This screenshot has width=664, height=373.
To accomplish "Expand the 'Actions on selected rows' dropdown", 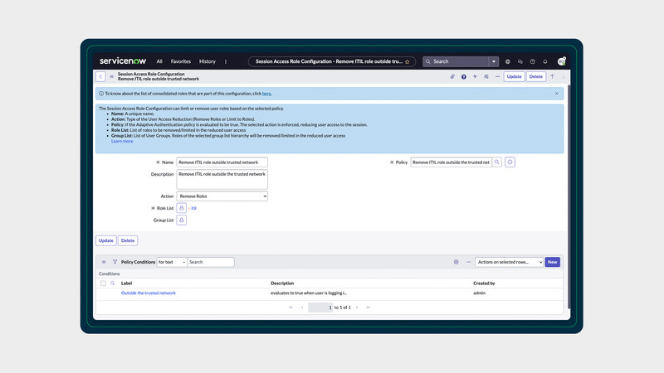I will (x=509, y=262).
